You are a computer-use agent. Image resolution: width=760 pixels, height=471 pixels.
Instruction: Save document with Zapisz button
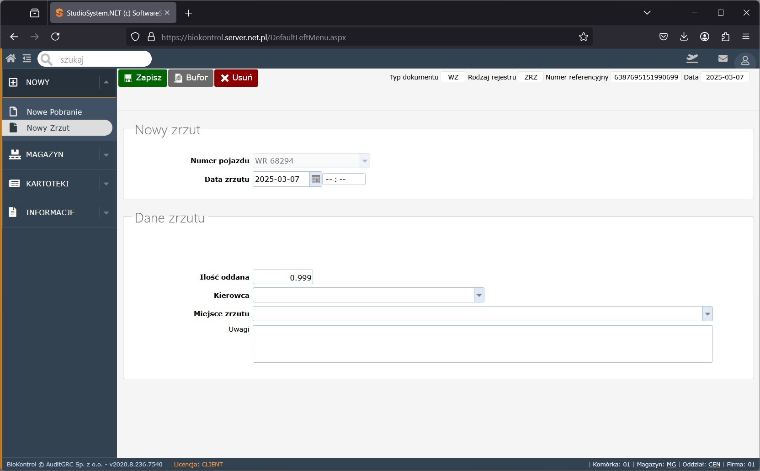click(x=143, y=78)
